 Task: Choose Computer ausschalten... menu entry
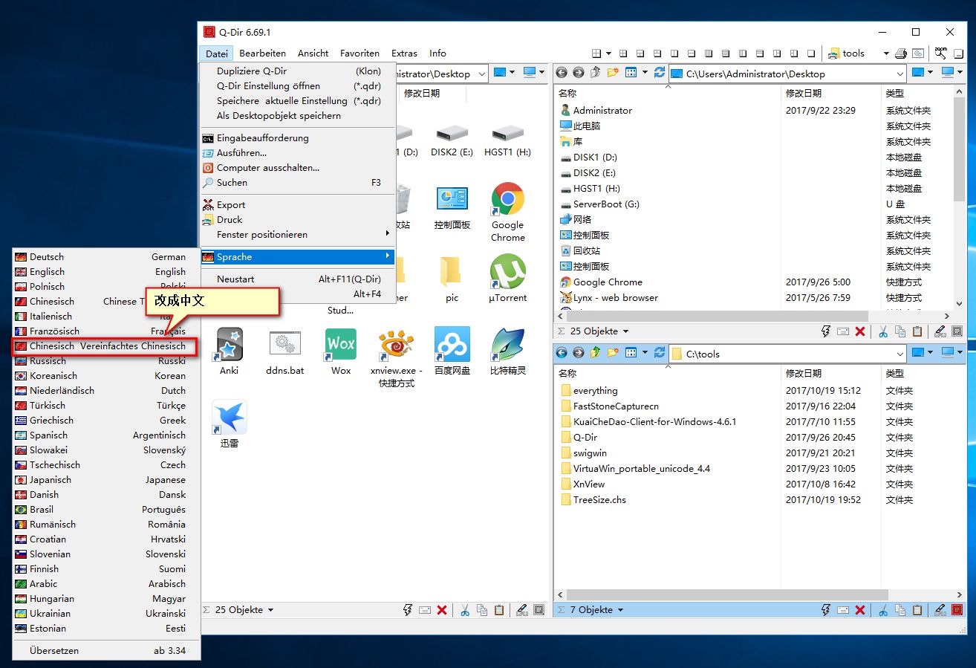pos(297,168)
